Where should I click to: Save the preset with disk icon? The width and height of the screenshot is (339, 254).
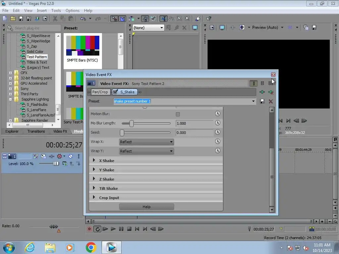(x=262, y=101)
